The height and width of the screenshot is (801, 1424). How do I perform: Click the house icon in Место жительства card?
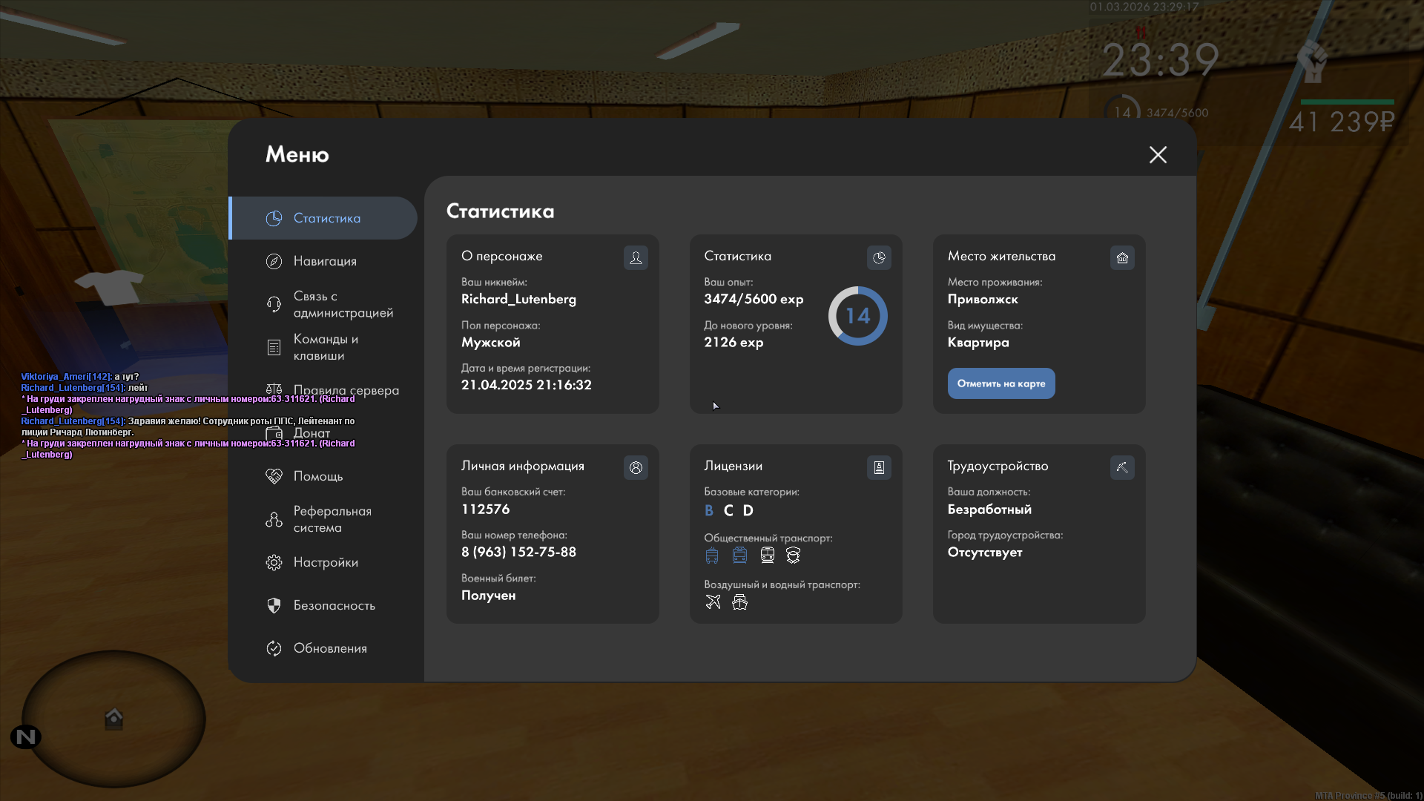pos(1122,257)
